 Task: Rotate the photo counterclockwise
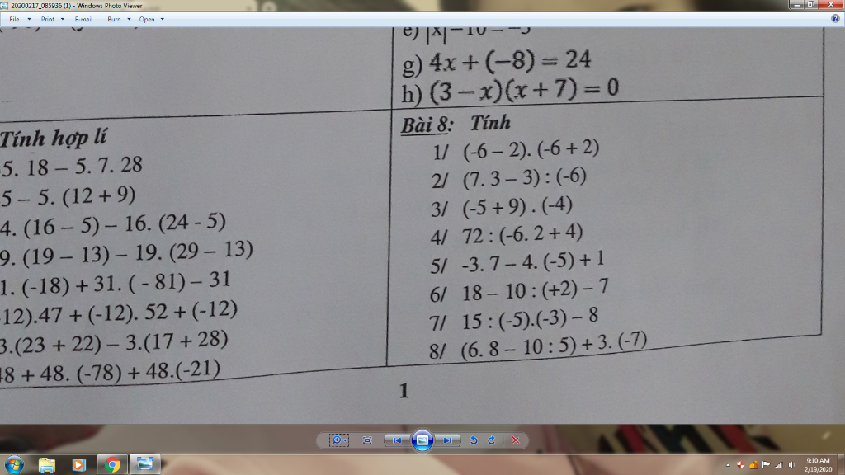(x=474, y=440)
